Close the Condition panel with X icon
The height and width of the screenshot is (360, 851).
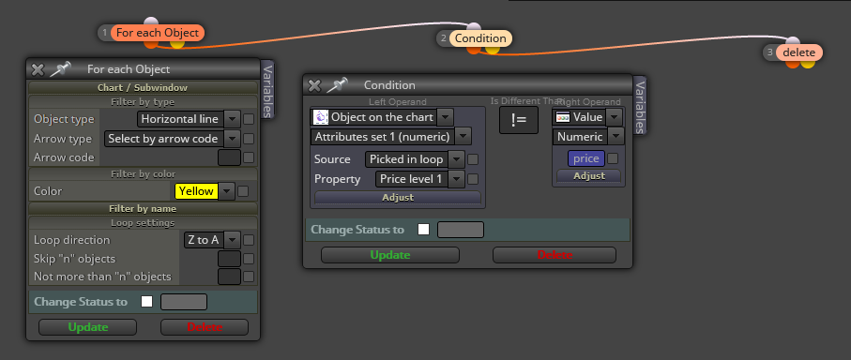coord(314,85)
